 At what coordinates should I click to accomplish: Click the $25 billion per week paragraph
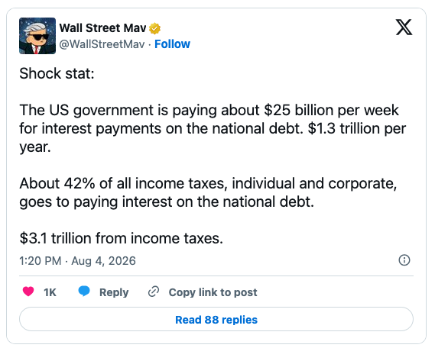click(x=213, y=128)
